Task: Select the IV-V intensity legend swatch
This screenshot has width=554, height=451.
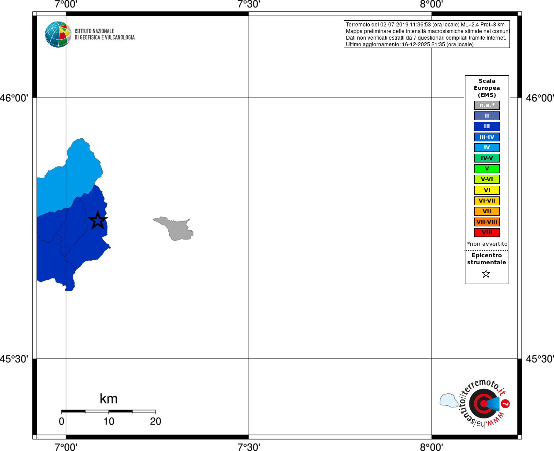Action: [487, 158]
